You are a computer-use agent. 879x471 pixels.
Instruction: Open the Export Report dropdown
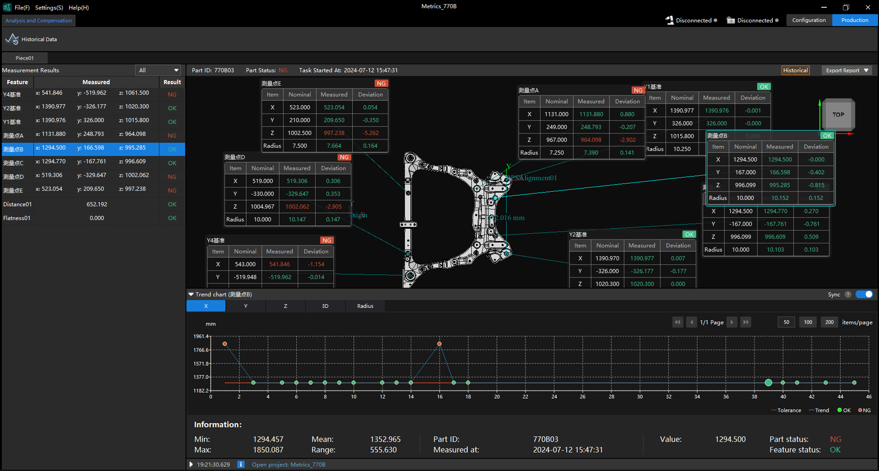(x=846, y=70)
